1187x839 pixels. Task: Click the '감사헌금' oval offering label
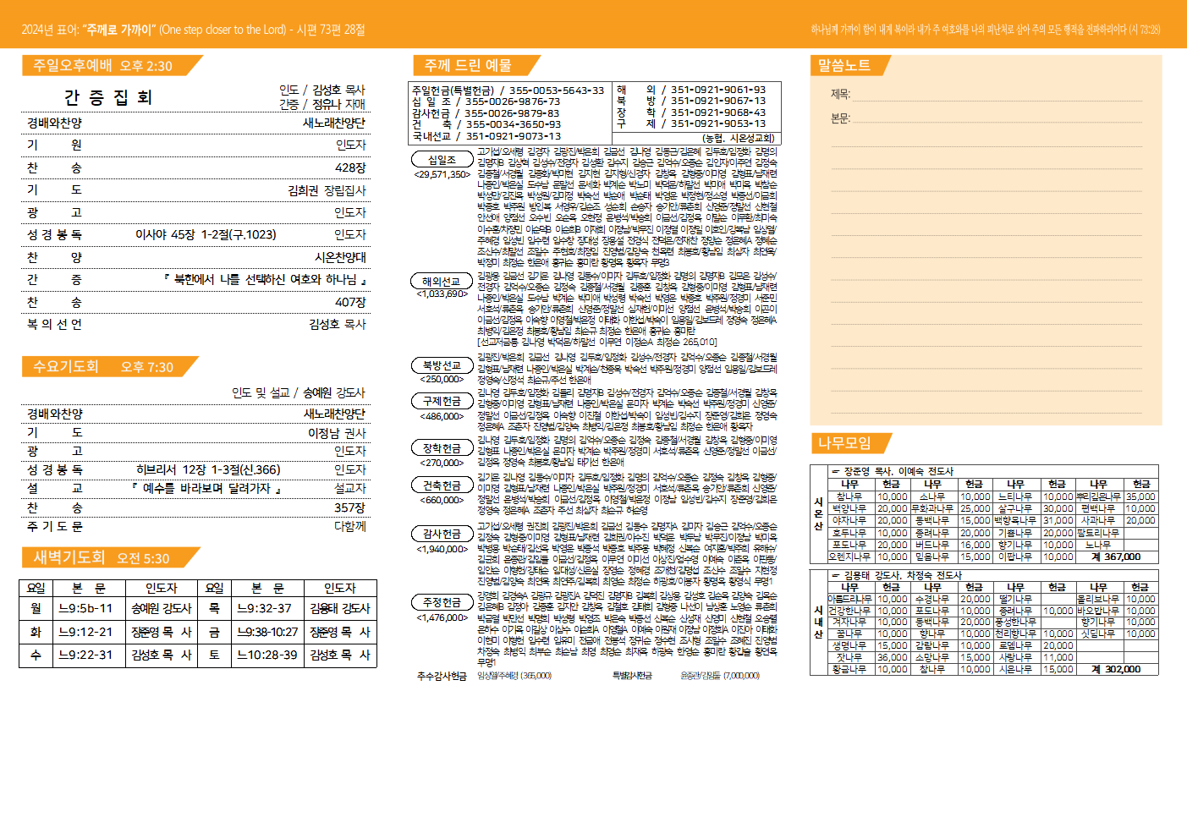pyautogui.click(x=442, y=534)
